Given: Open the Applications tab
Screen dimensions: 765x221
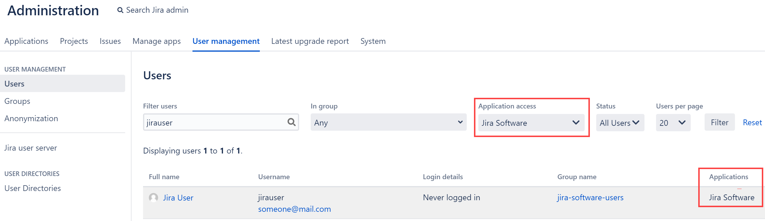Looking at the screenshot, I should pyautogui.click(x=26, y=41).
